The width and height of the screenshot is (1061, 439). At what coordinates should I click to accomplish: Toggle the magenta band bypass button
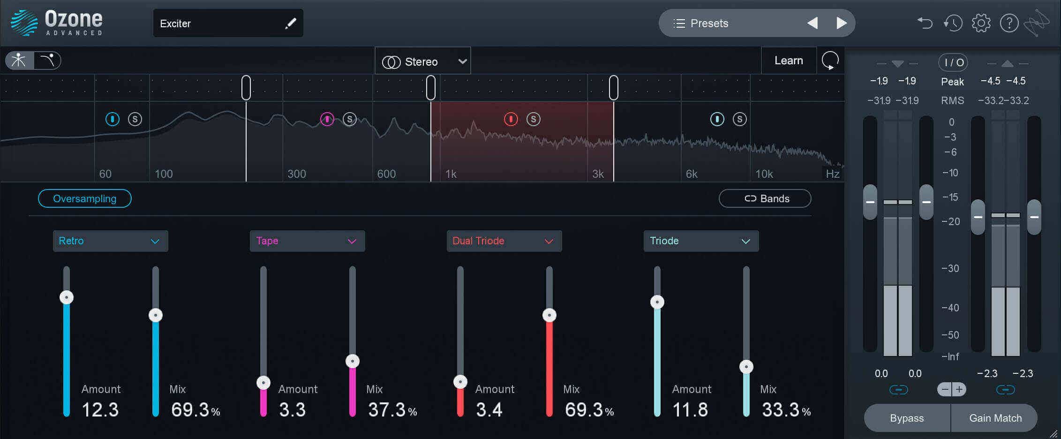pyautogui.click(x=327, y=119)
